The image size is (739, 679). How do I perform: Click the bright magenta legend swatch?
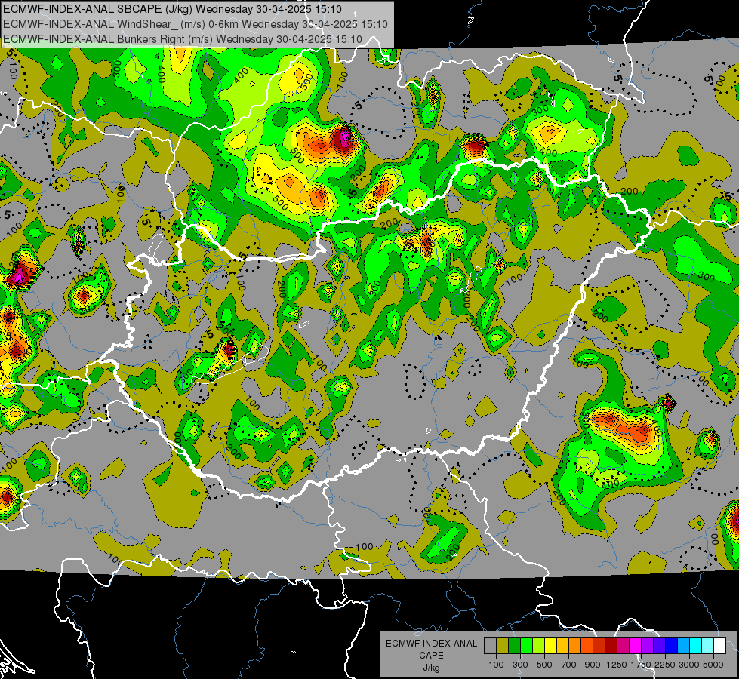click(636, 645)
